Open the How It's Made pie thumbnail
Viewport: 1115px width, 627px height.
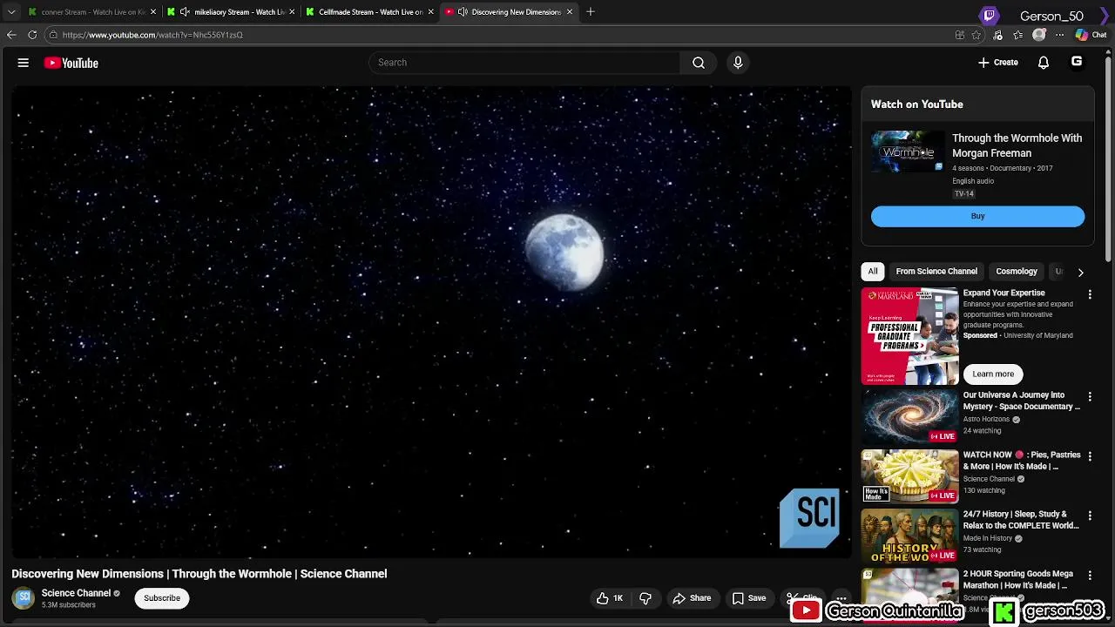[x=909, y=476]
